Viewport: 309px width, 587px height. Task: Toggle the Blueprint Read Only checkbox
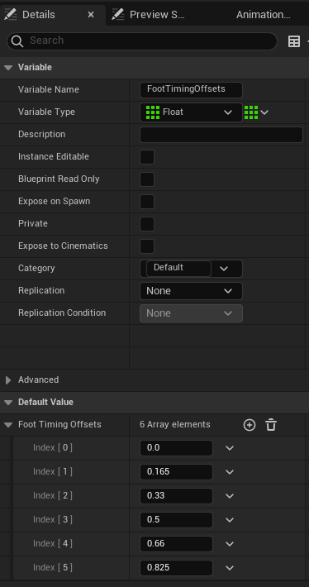pyautogui.click(x=147, y=179)
